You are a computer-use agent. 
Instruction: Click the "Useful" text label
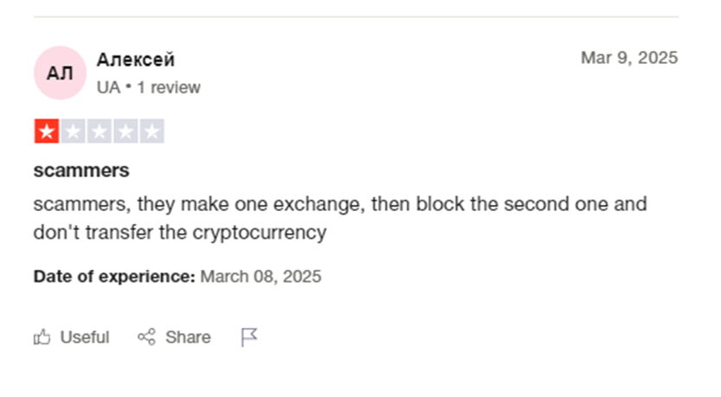click(84, 337)
